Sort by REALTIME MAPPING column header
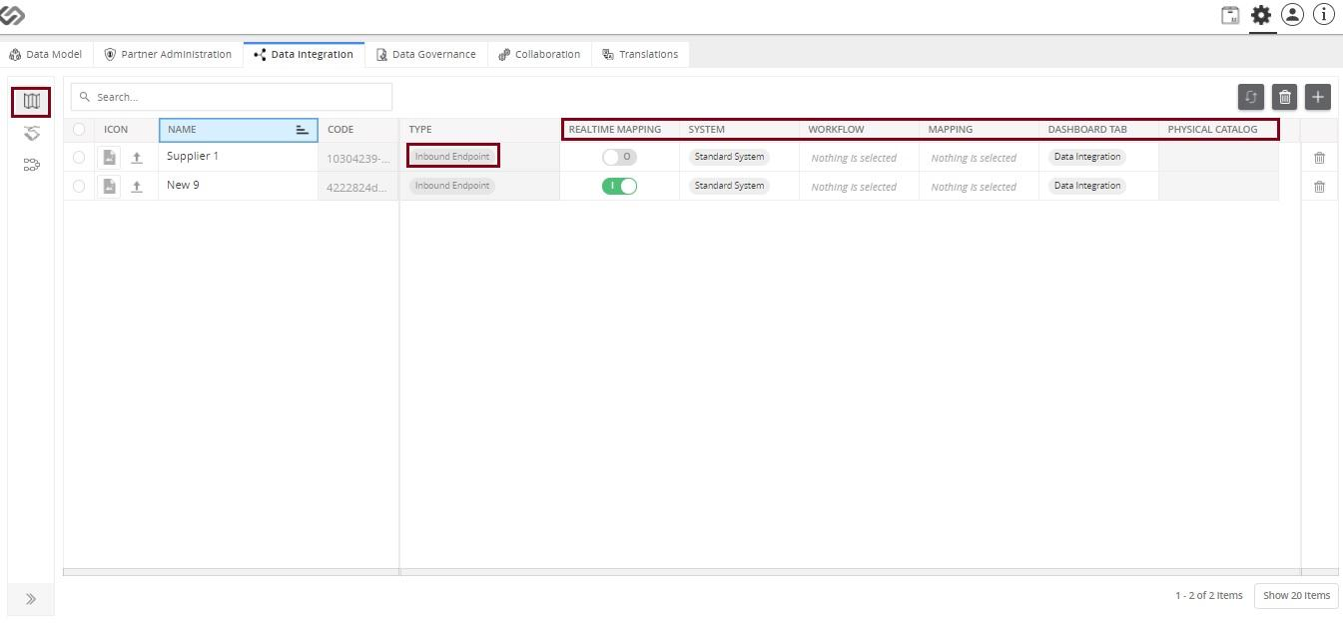Image resolution: width=1343 pixels, height=624 pixels. point(619,130)
